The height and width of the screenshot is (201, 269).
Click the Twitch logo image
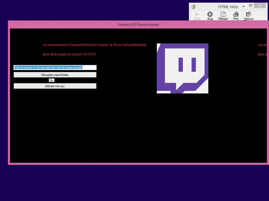click(x=183, y=68)
